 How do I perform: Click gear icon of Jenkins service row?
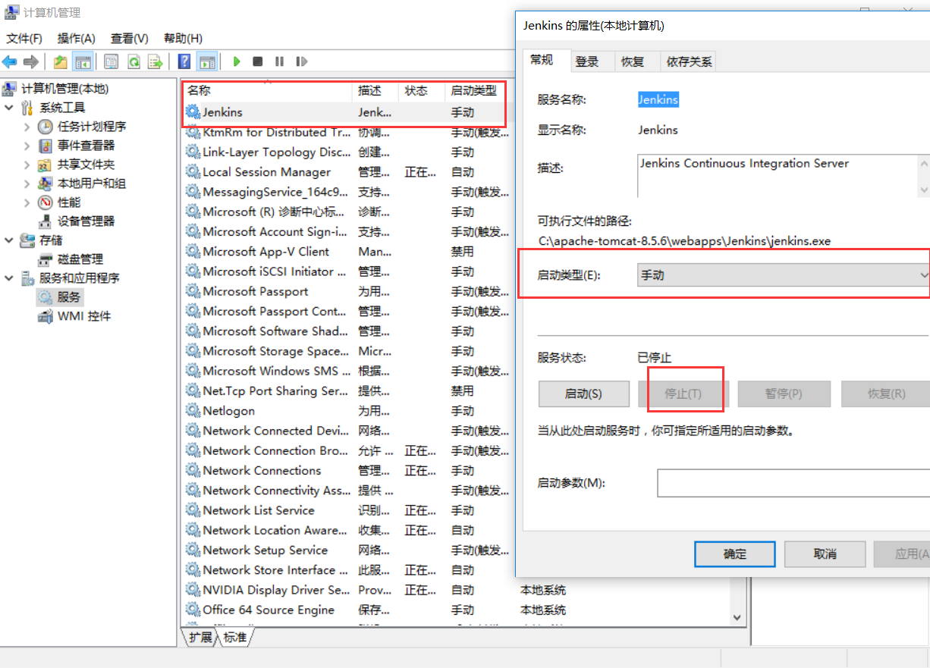pyautogui.click(x=193, y=112)
